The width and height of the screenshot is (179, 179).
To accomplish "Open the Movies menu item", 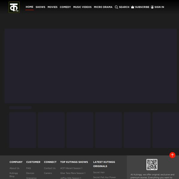I will (53, 7).
